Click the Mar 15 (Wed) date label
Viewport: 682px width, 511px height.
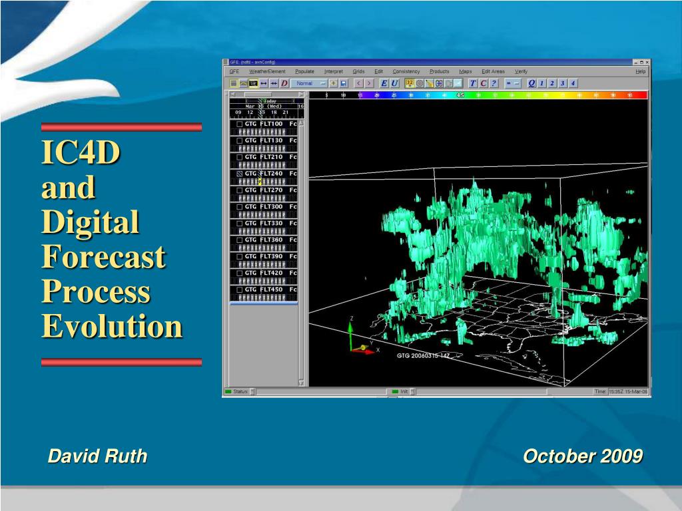(x=264, y=106)
